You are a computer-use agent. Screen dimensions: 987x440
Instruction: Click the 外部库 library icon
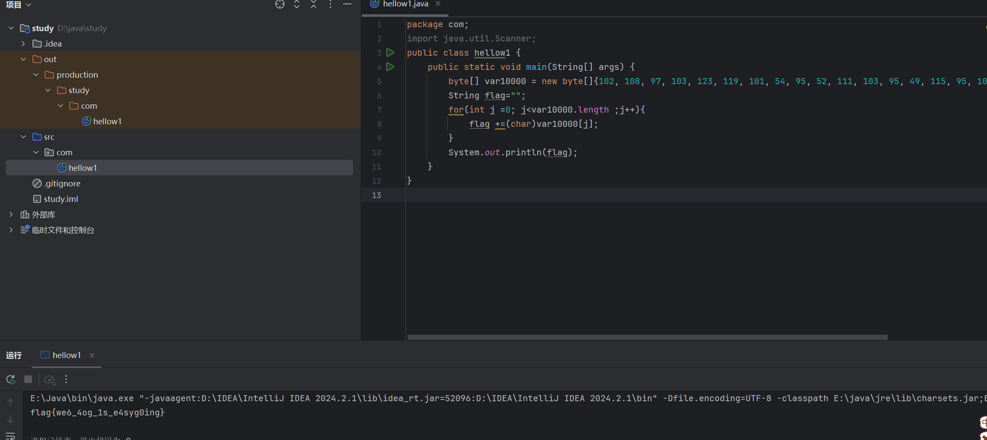coord(25,214)
